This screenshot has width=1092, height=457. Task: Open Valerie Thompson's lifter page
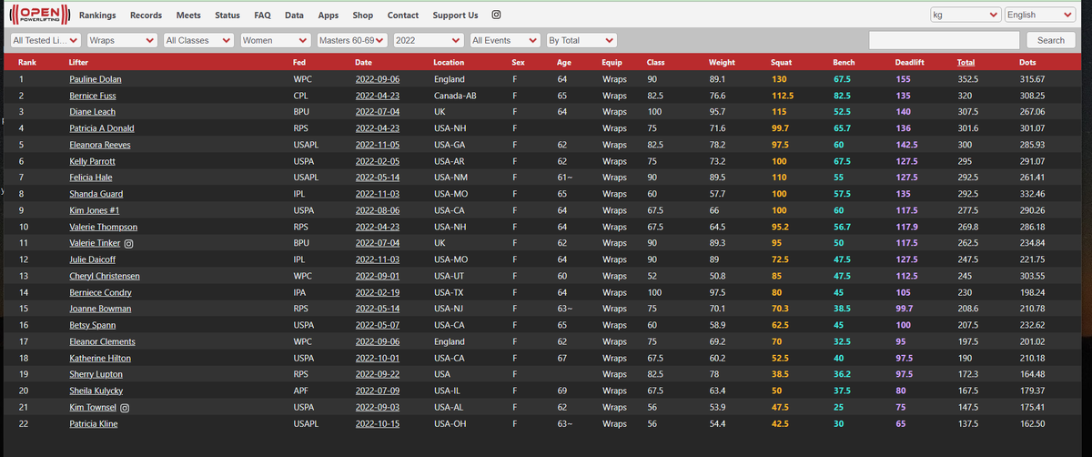pyautogui.click(x=103, y=227)
